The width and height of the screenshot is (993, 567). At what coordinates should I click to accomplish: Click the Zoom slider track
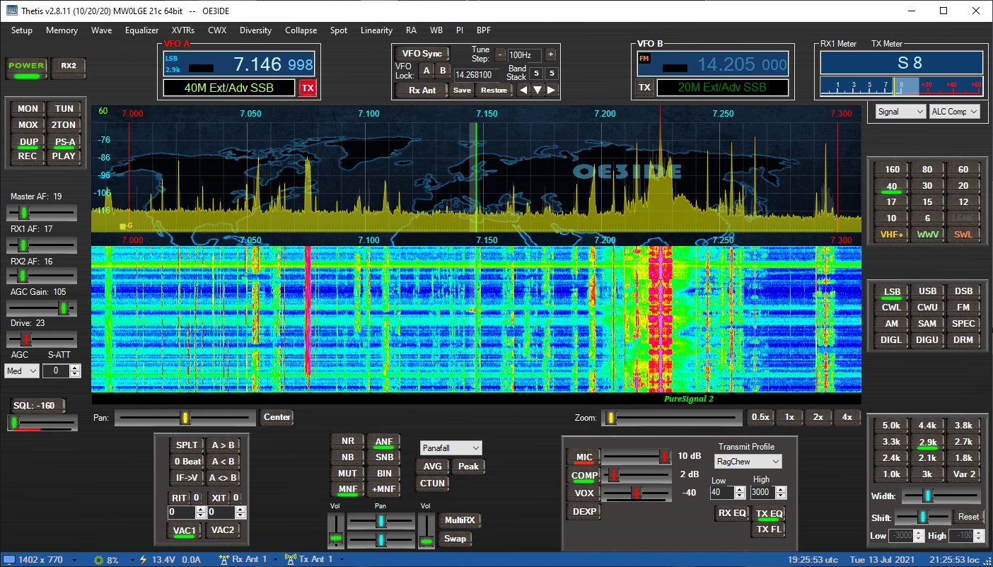point(672,418)
